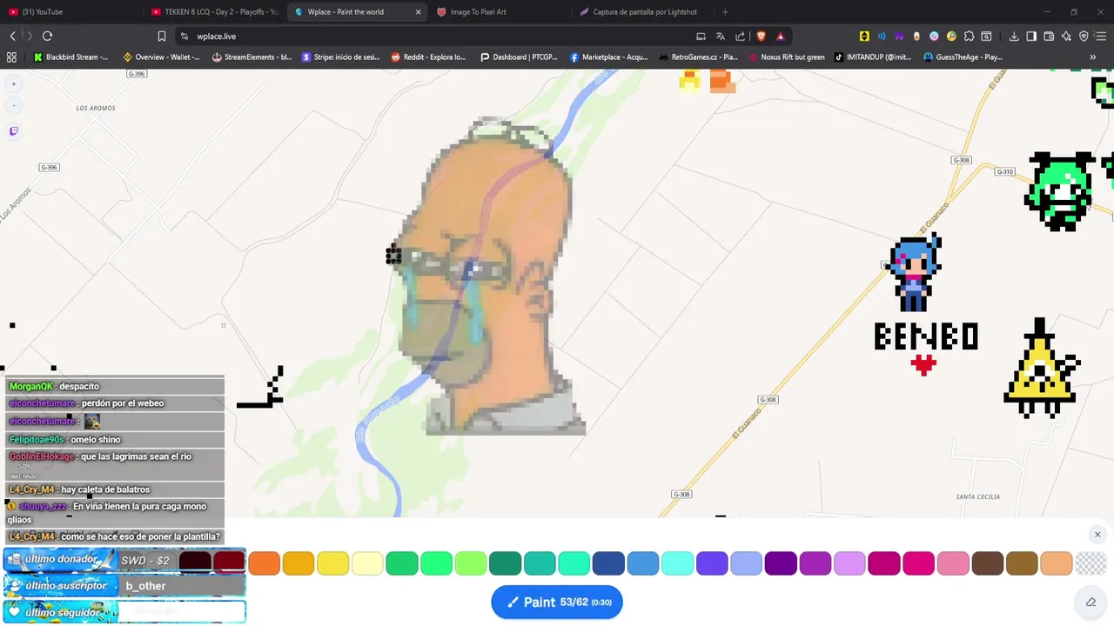Open the extensions puzzle-piece icon
1114x626 pixels.
(x=969, y=36)
